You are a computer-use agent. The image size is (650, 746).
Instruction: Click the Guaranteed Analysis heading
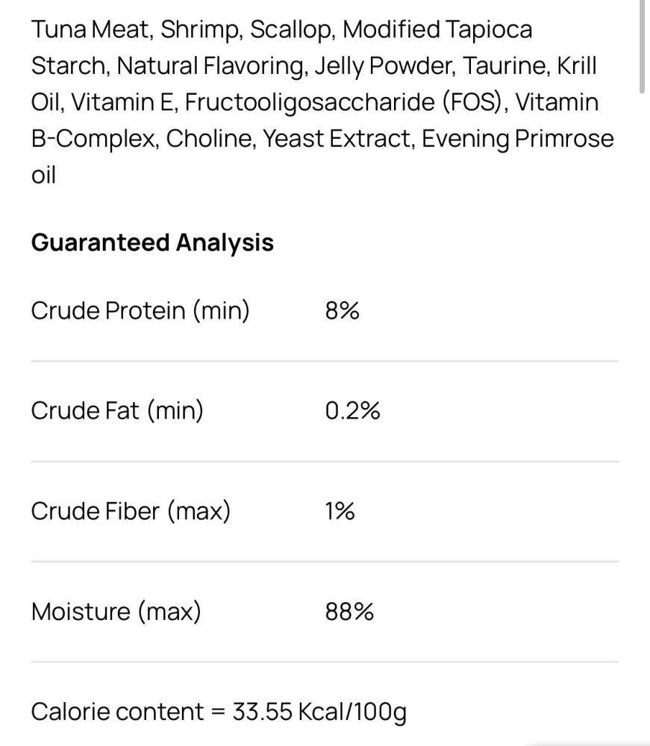click(x=152, y=242)
